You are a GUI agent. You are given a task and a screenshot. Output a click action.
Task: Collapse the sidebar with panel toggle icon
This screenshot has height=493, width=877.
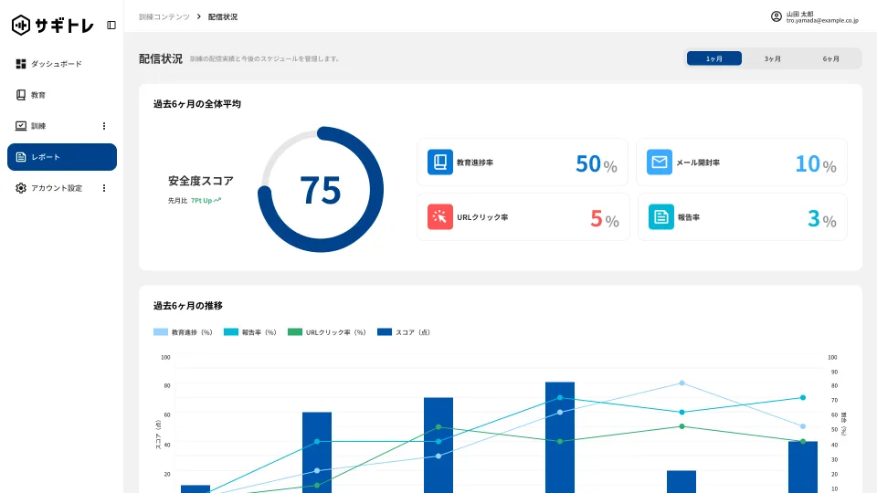pos(111,25)
